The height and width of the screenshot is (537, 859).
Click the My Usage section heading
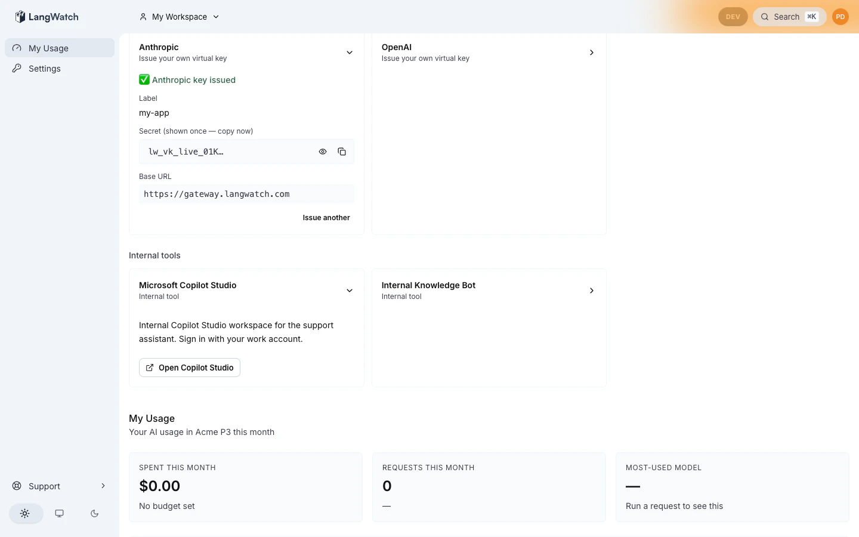(x=152, y=418)
